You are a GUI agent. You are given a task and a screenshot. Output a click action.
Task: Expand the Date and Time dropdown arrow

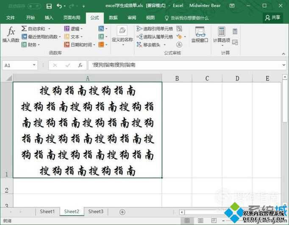point(94,45)
